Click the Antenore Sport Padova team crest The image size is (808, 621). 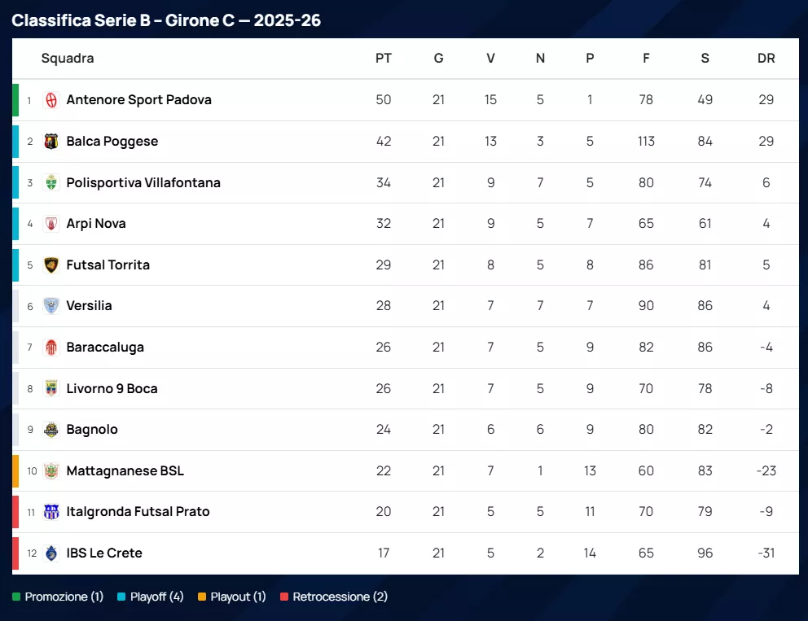(x=51, y=100)
